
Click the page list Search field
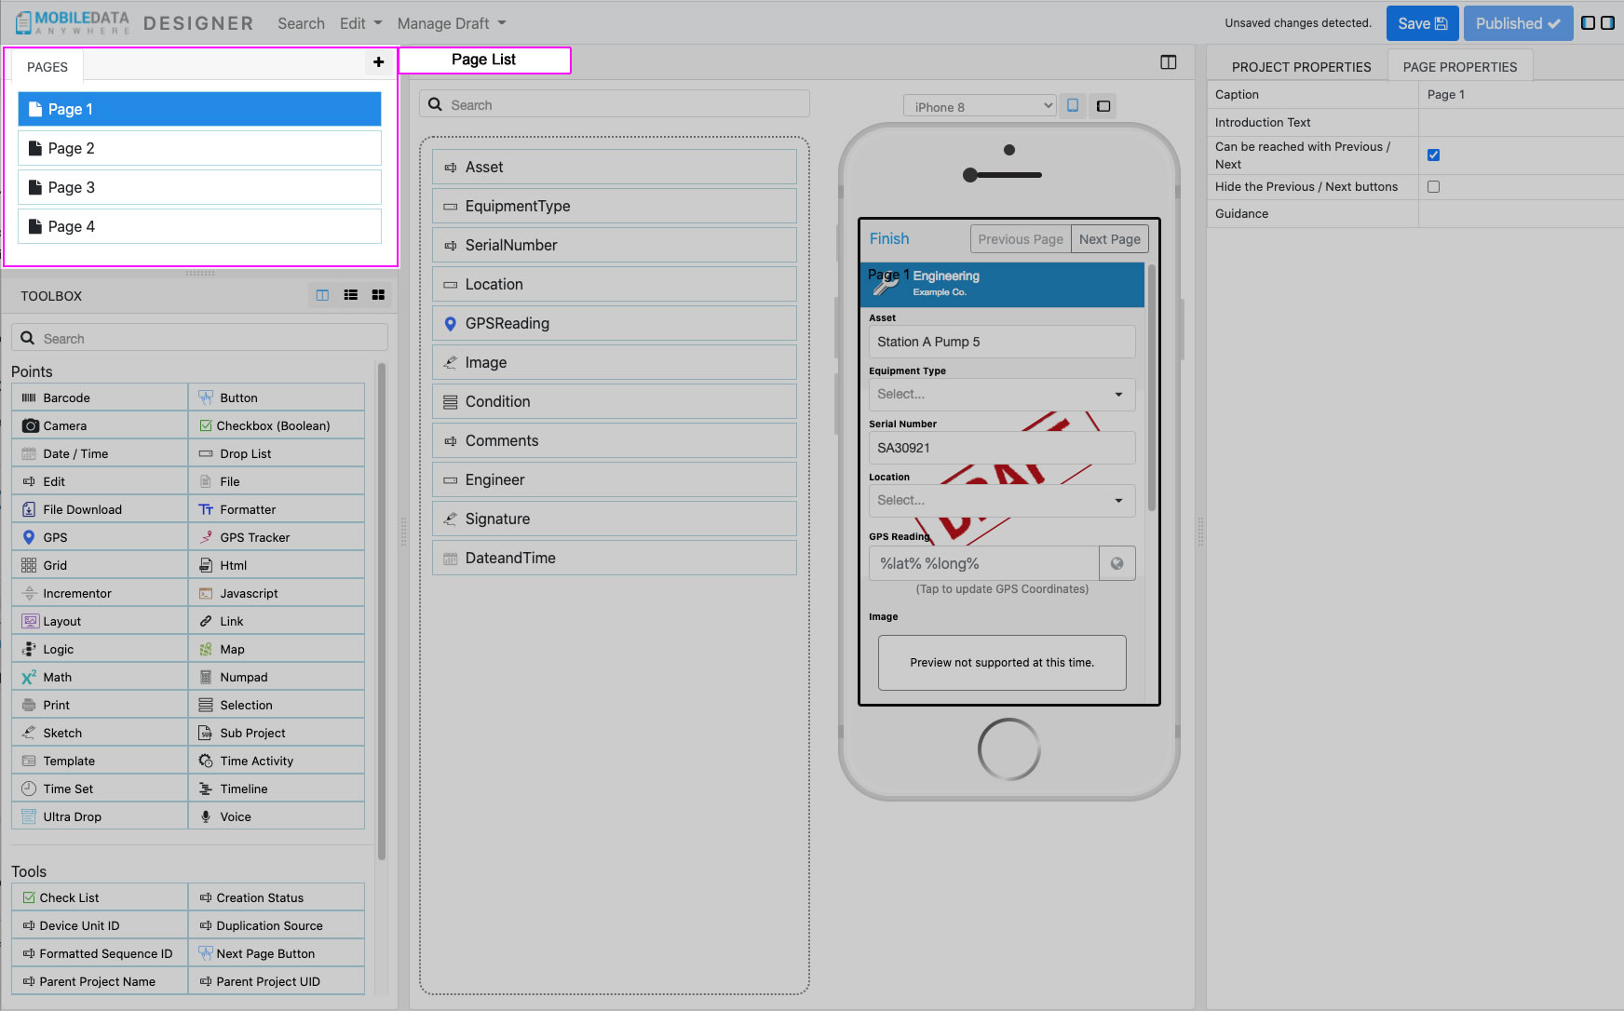615,104
